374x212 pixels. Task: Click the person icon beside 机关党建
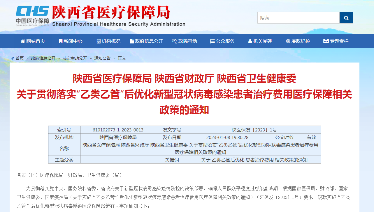pos(250,41)
